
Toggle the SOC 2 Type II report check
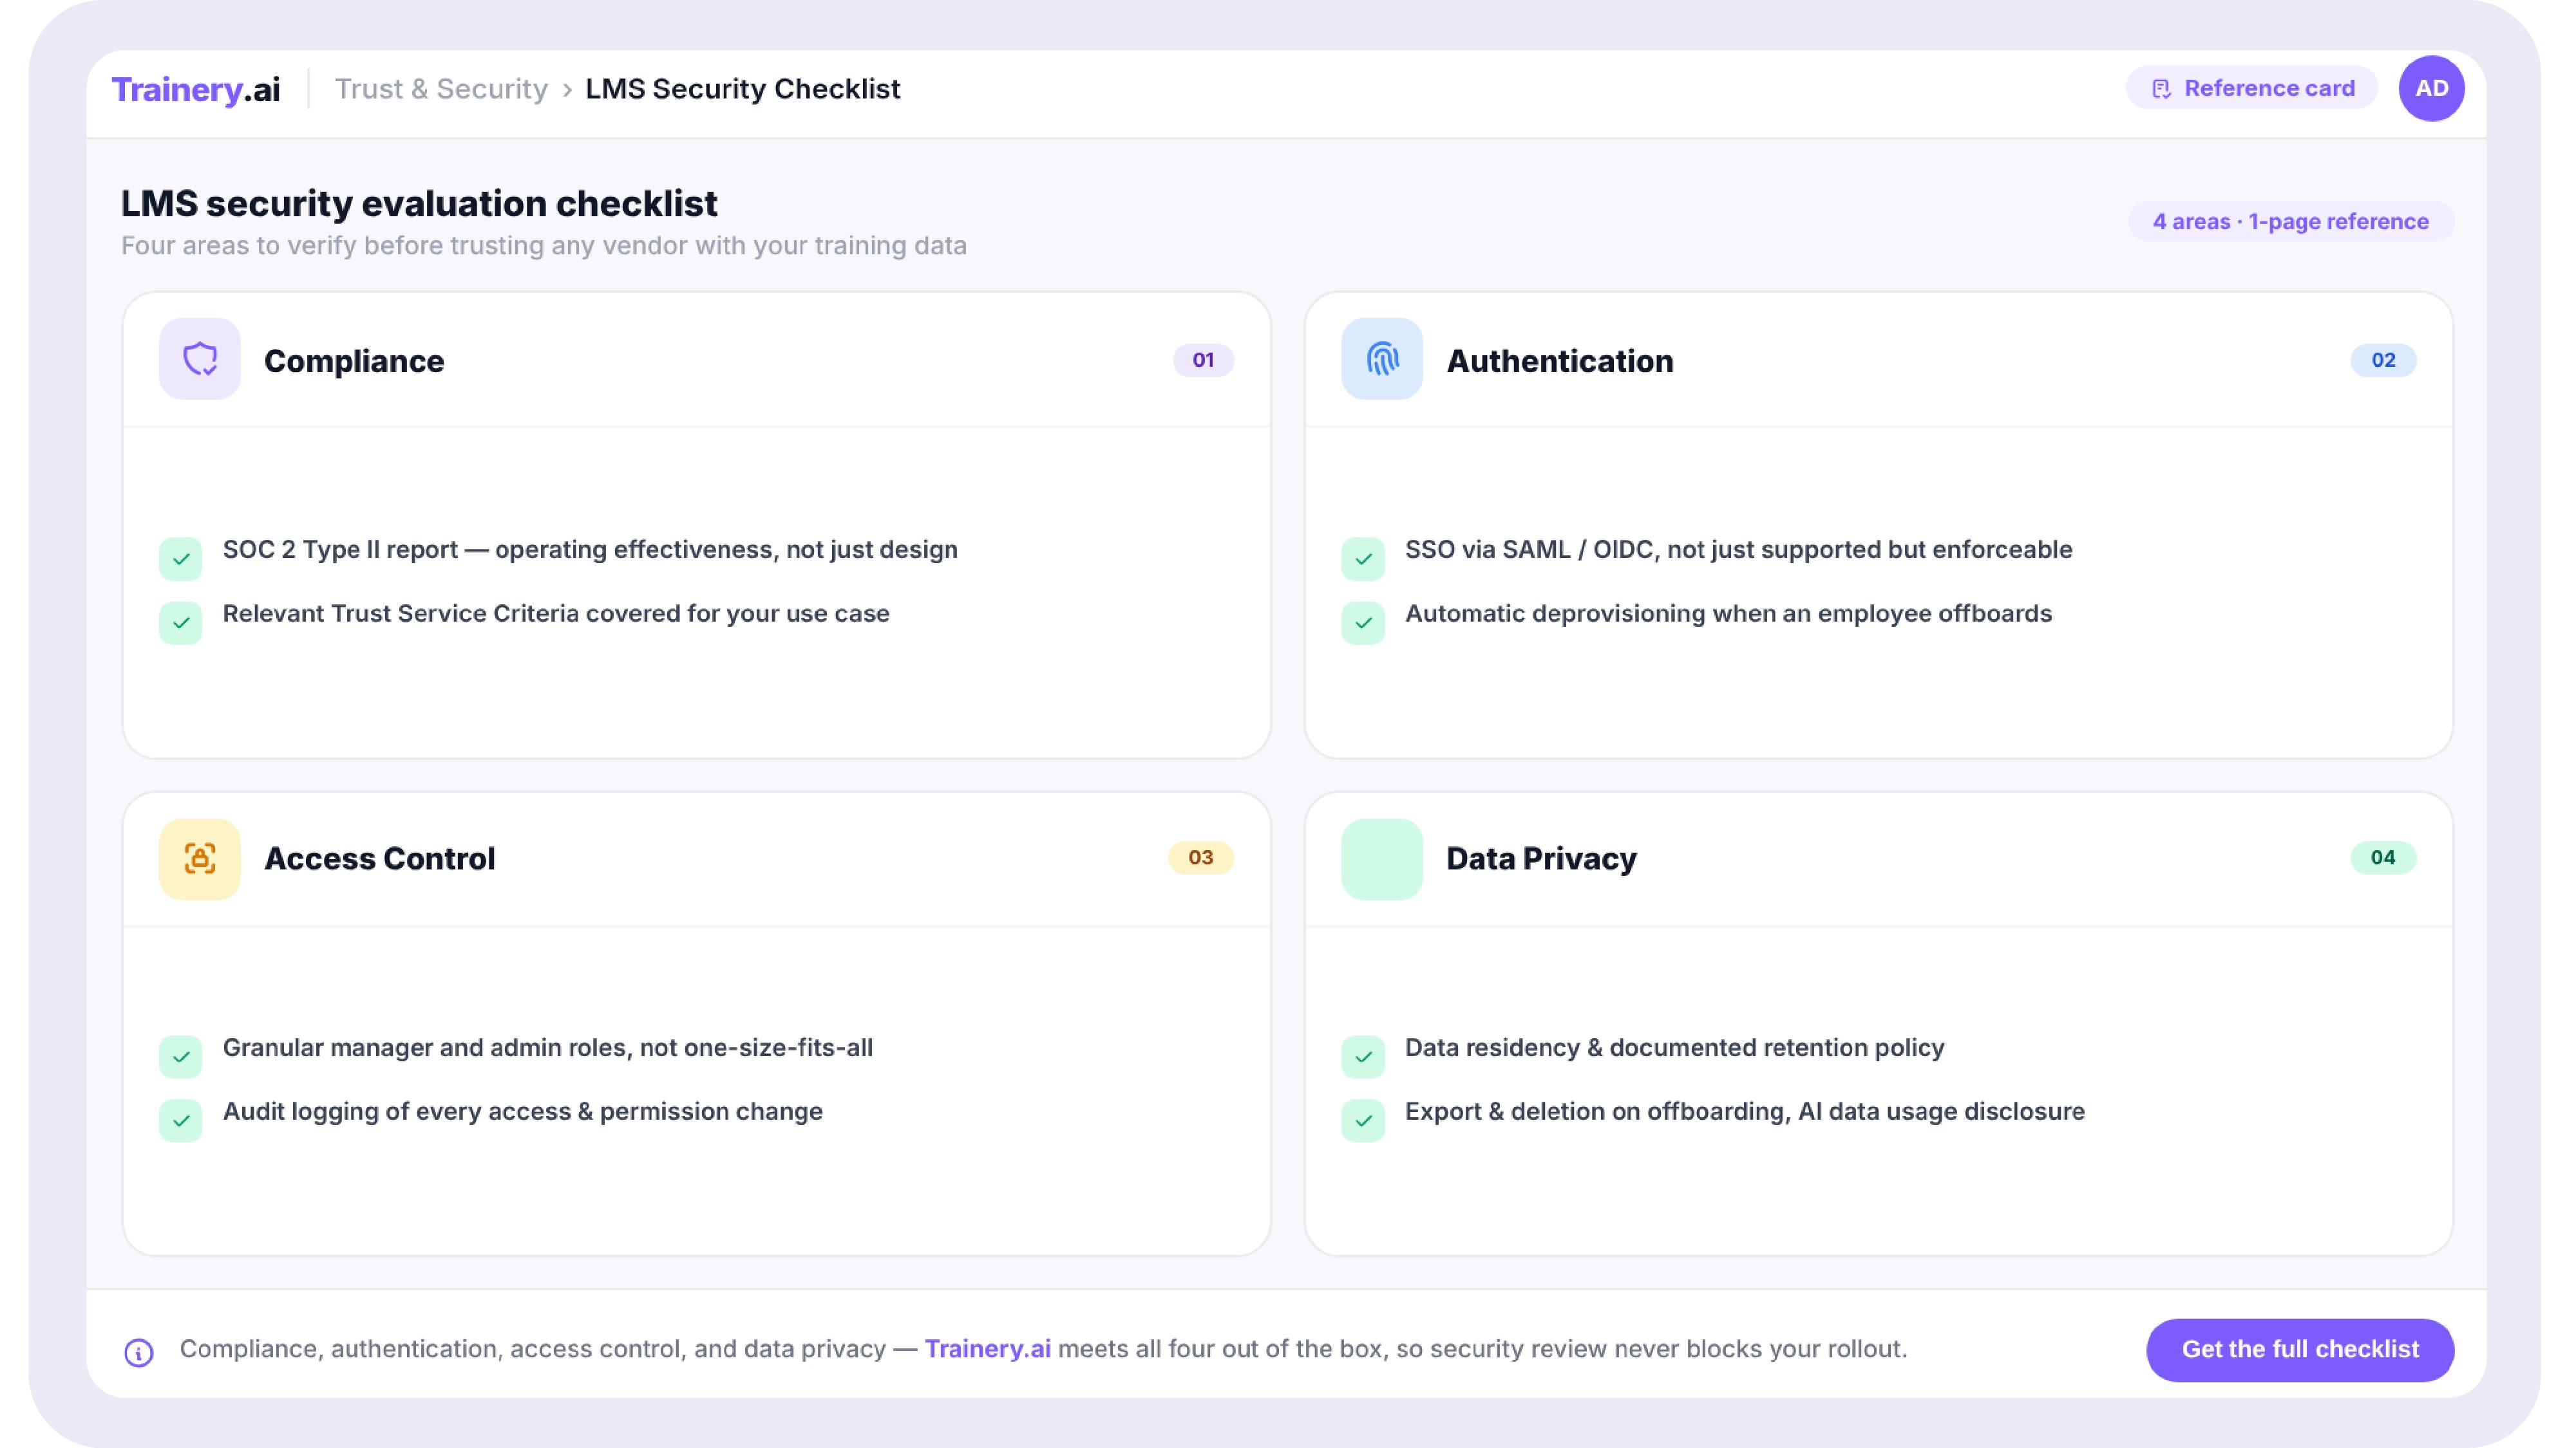[x=181, y=559]
